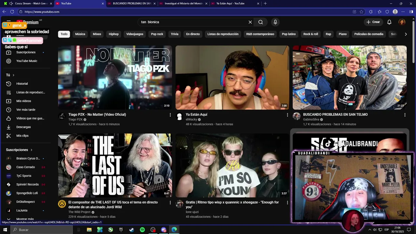Screen dimensions: 416x234
Task: Select the En directo filter chip
Action: [193, 34]
